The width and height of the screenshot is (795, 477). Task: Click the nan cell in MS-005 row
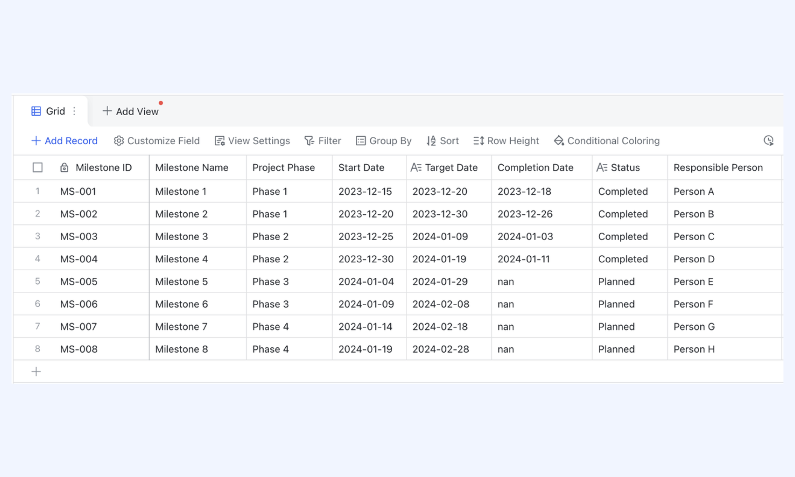[542, 281]
